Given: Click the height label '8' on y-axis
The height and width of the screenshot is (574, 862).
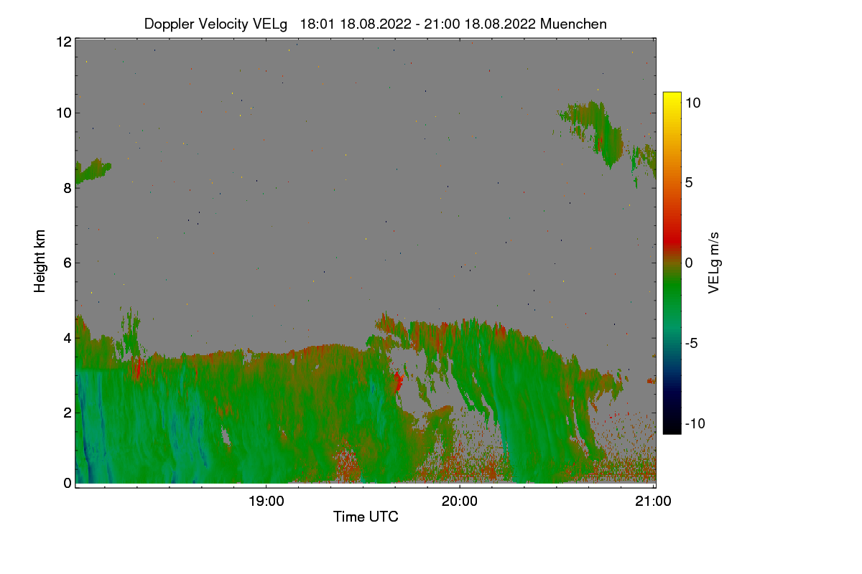Looking at the screenshot, I should 68,189.
